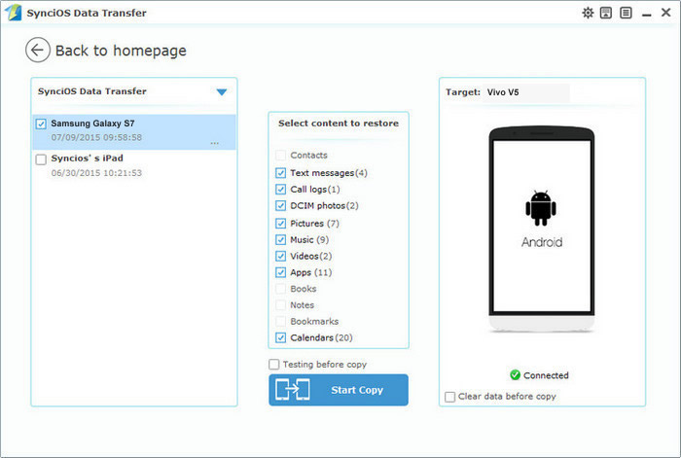
Task: Click the Samsung Galaxy S7 label
Action: point(93,123)
